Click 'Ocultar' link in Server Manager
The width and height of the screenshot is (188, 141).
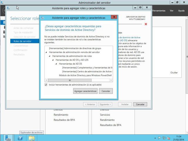point(174,73)
